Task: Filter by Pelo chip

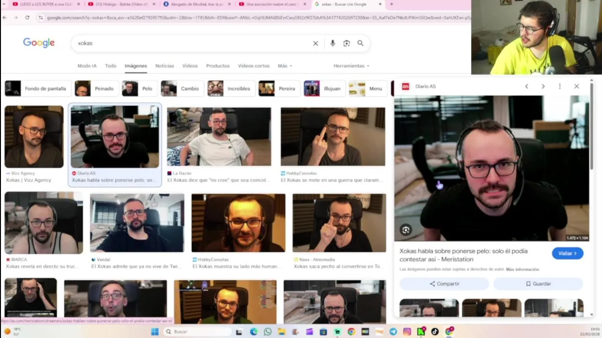Action: pos(139,88)
